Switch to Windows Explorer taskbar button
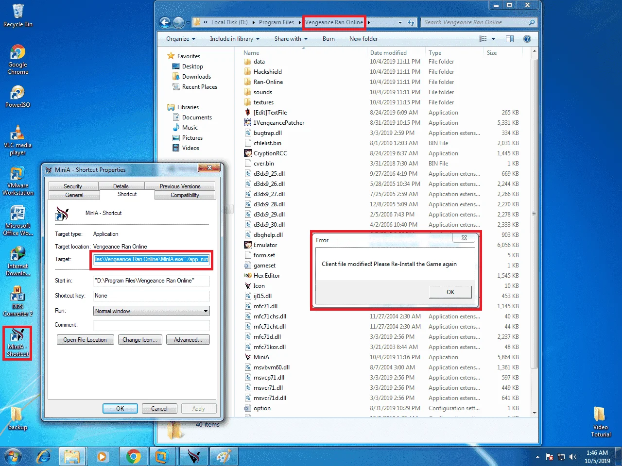Screen dimensions: 622x466 coord(72,457)
